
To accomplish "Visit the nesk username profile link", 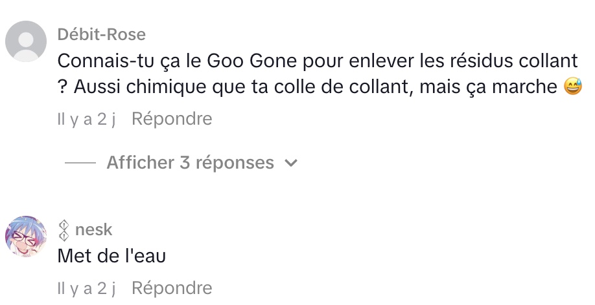I will pos(94,230).
